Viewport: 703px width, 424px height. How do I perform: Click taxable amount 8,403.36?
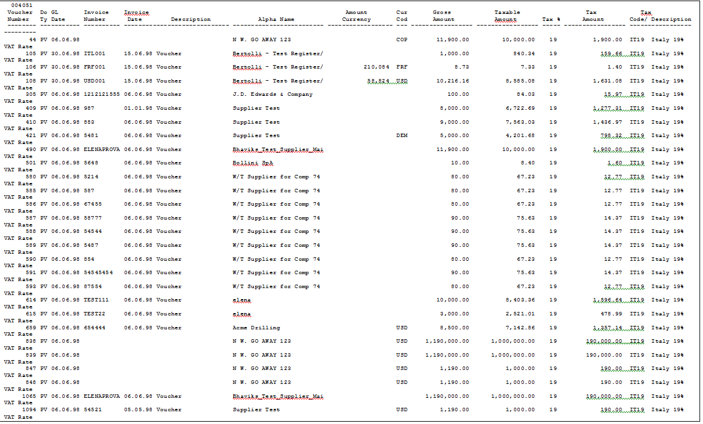[x=520, y=300]
